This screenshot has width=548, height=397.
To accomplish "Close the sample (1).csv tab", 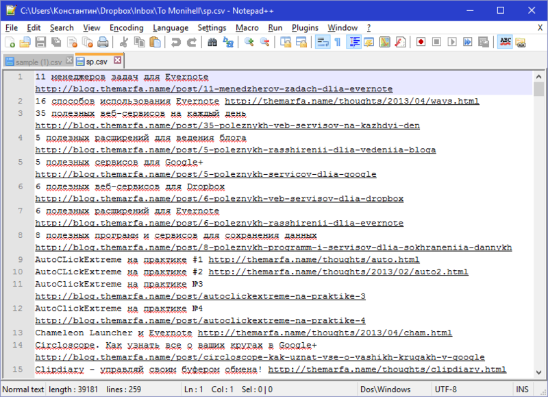I will click(69, 60).
